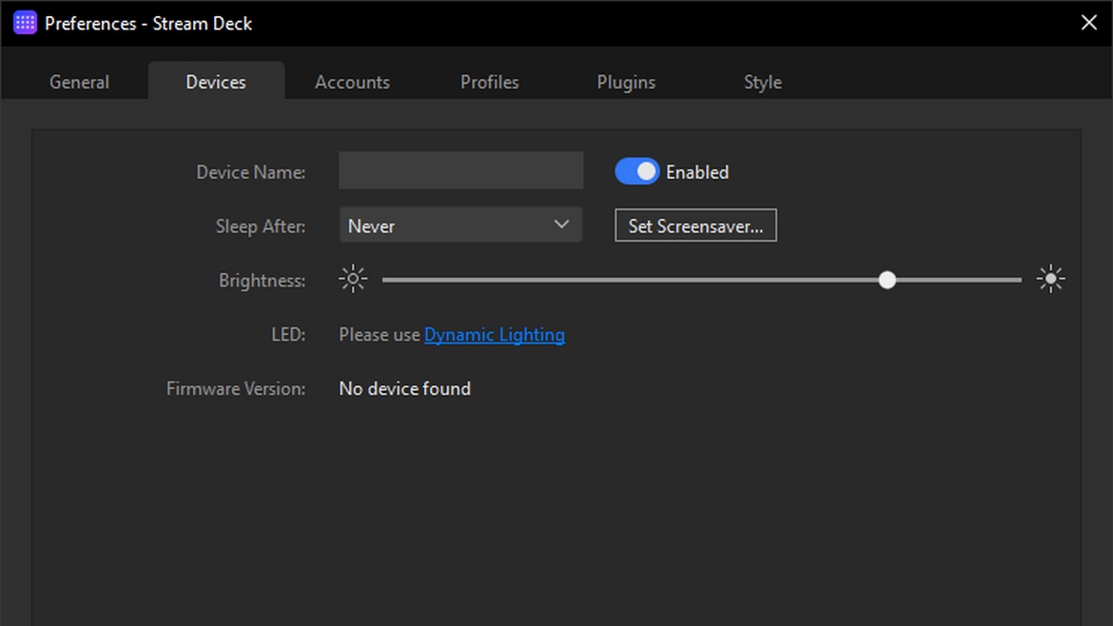Click the dim sun brightness icon
The image size is (1113, 626).
tap(353, 280)
